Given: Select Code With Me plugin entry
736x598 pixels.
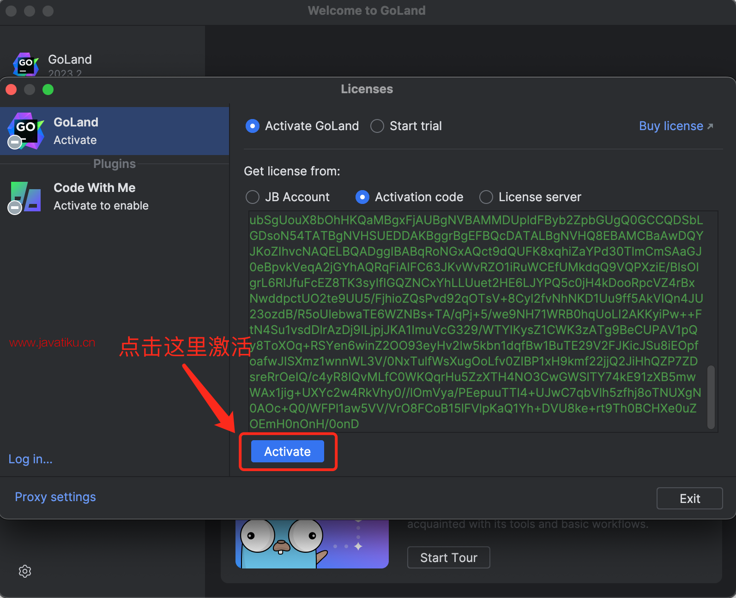Looking at the screenshot, I should click(x=115, y=197).
